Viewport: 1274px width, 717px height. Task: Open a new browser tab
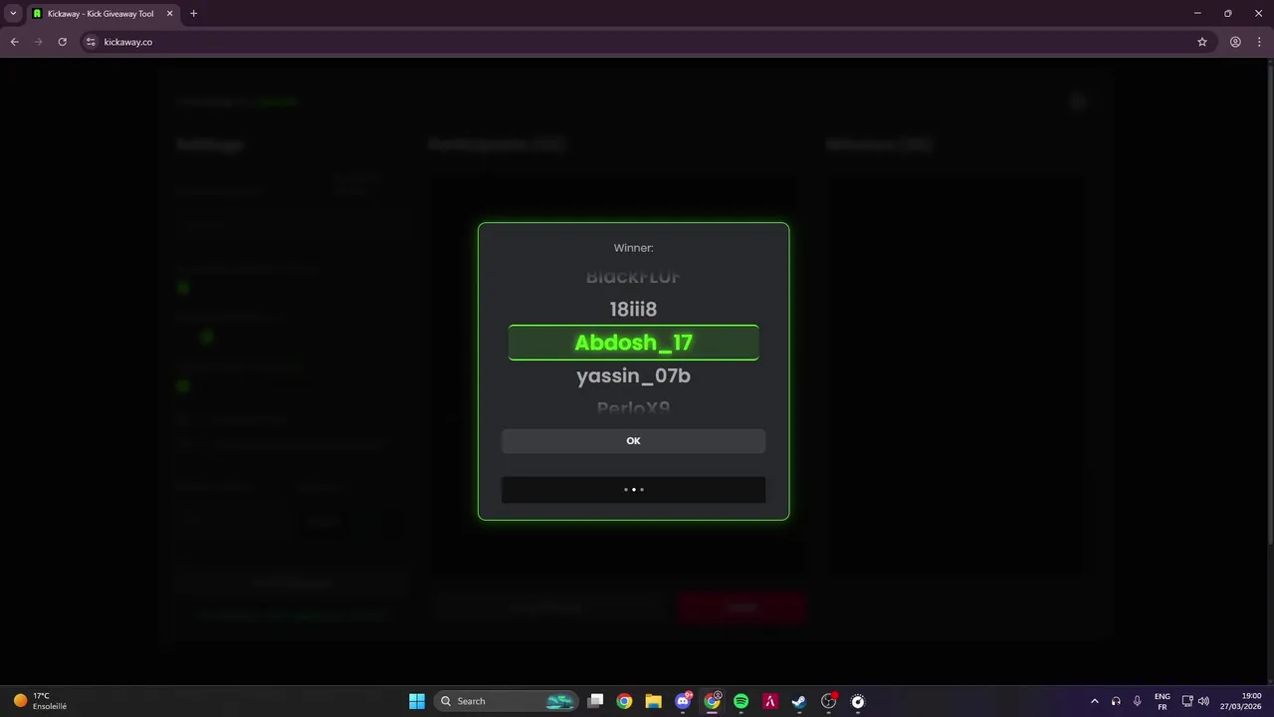coord(193,14)
